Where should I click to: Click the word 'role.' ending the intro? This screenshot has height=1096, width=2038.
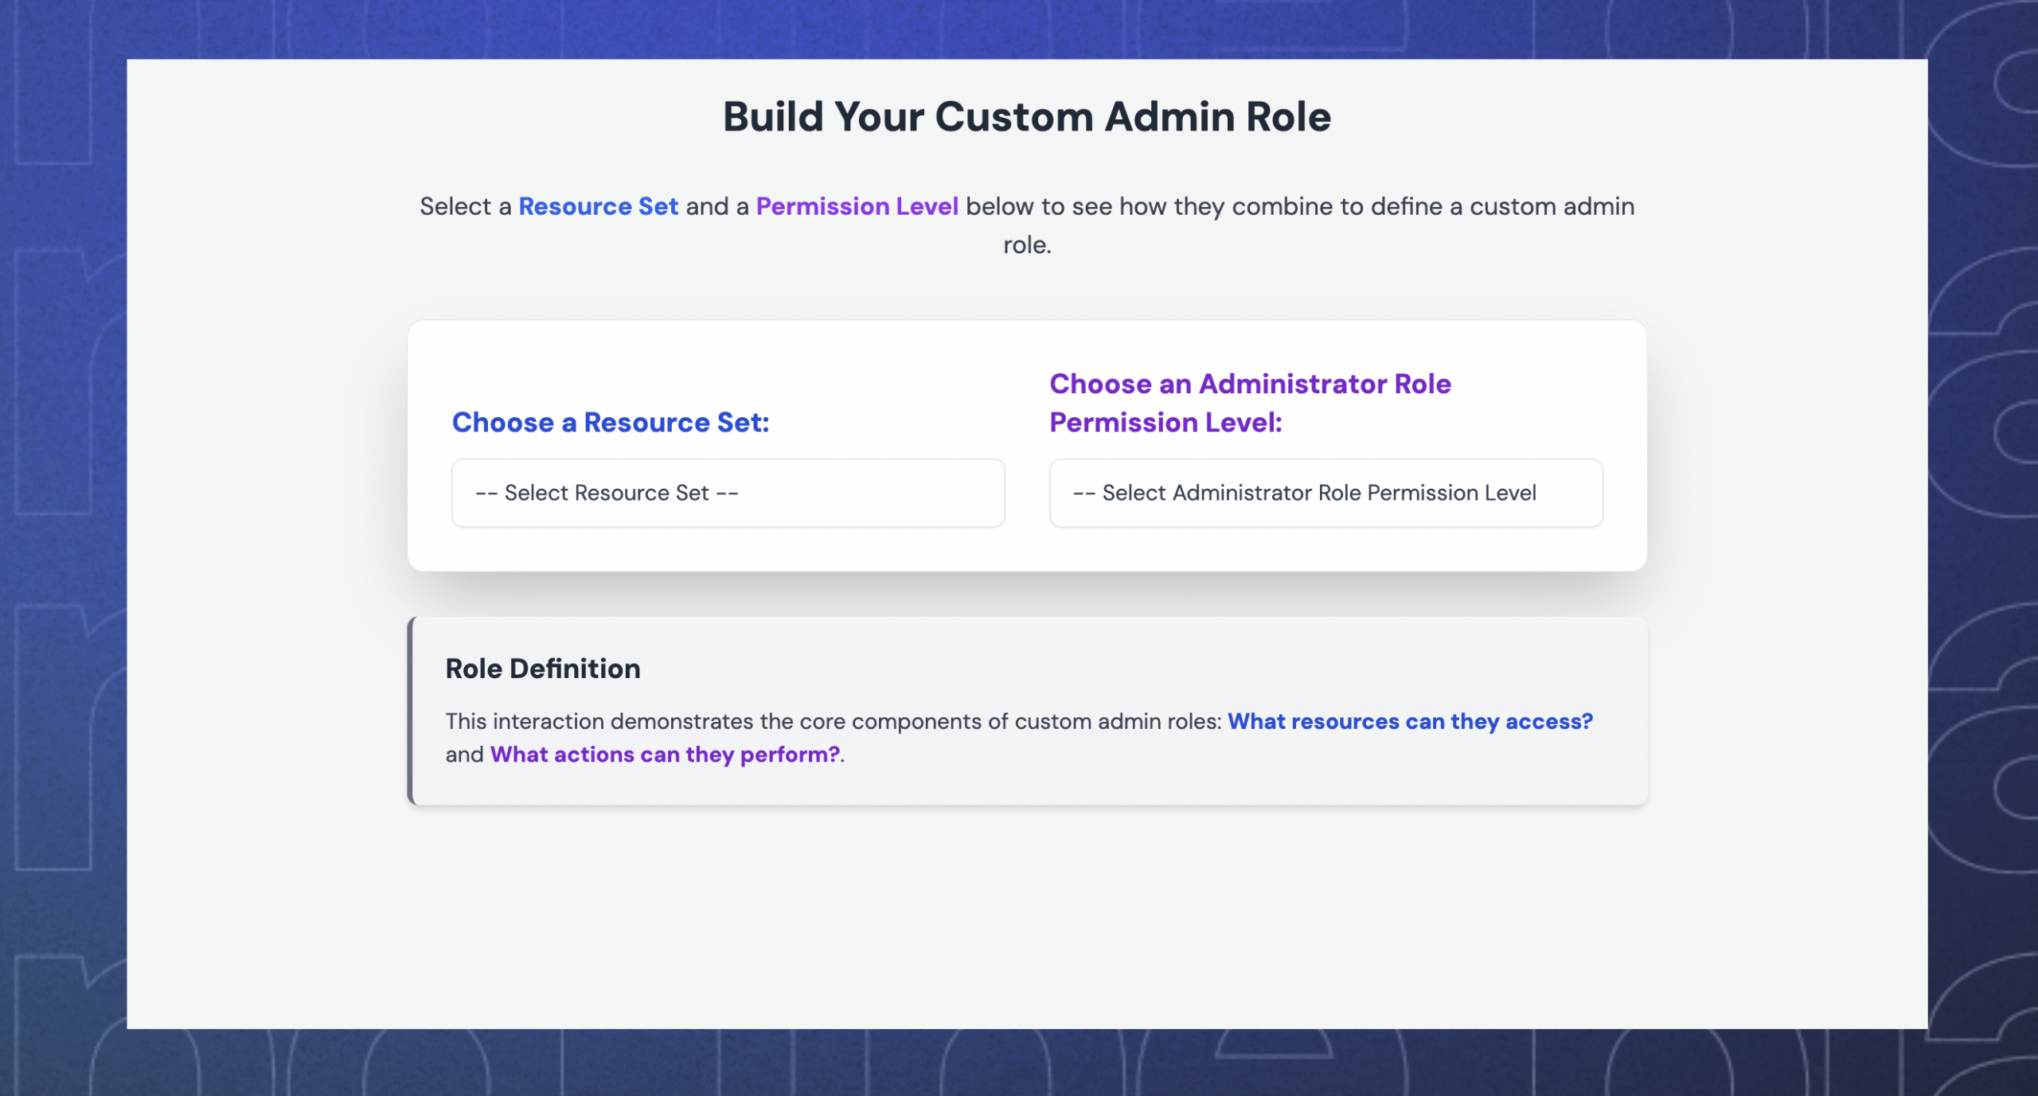1026,245
